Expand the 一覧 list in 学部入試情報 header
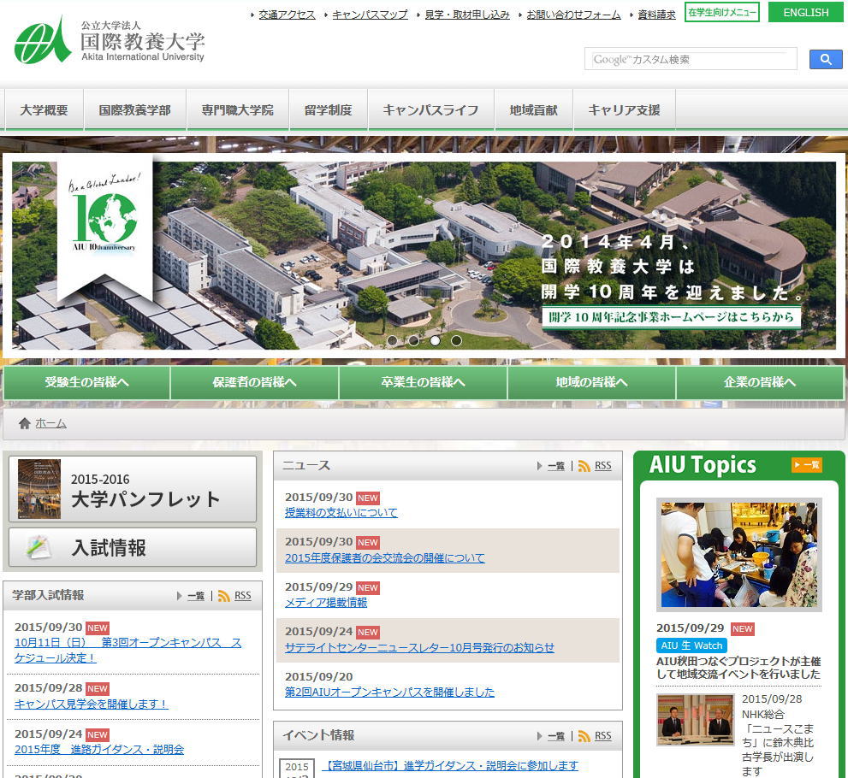Image resolution: width=848 pixels, height=778 pixels. 191,596
